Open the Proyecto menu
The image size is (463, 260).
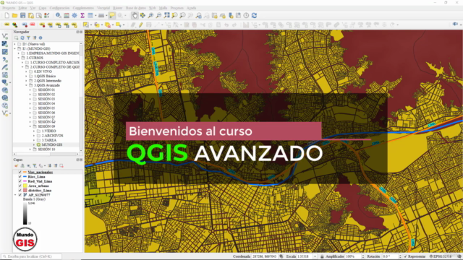click(x=9, y=8)
